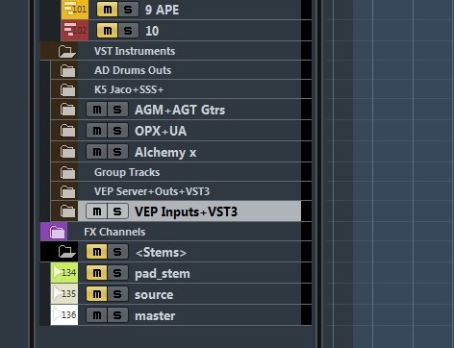This screenshot has width=454, height=348.
Task: Solo the pad_stem track
Action: tap(117, 273)
